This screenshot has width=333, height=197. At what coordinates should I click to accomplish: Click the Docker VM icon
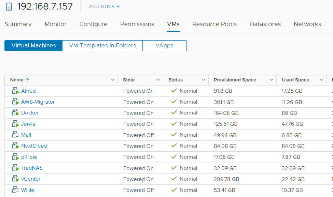point(15,113)
